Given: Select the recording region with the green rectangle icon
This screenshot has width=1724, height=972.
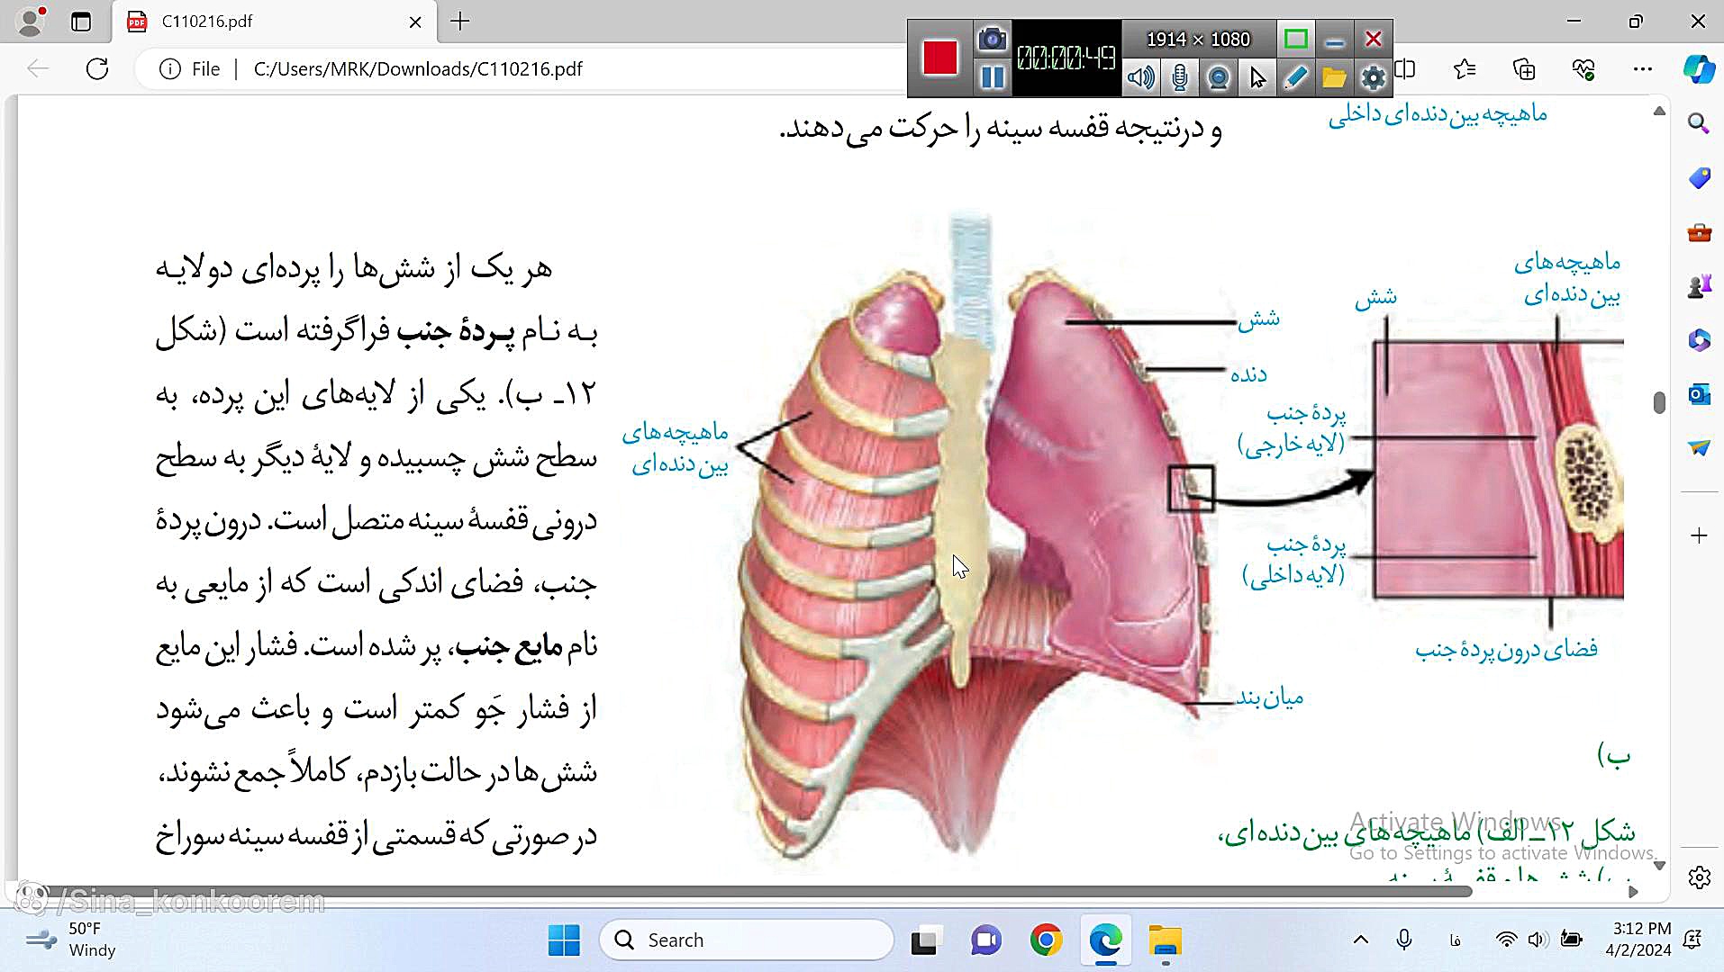Looking at the screenshot, I should click(1295, 39).
